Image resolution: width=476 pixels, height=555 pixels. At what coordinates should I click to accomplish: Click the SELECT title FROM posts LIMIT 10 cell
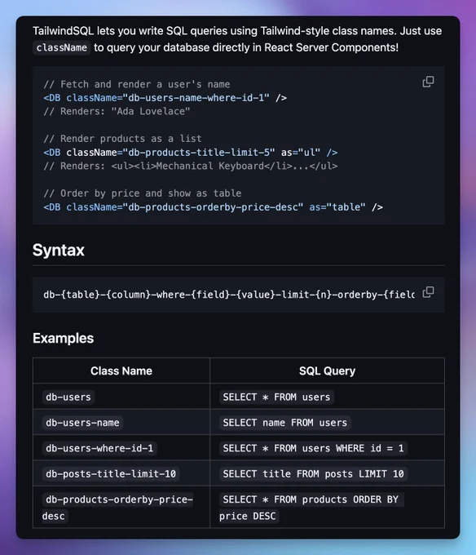click(x=327, y=473)
